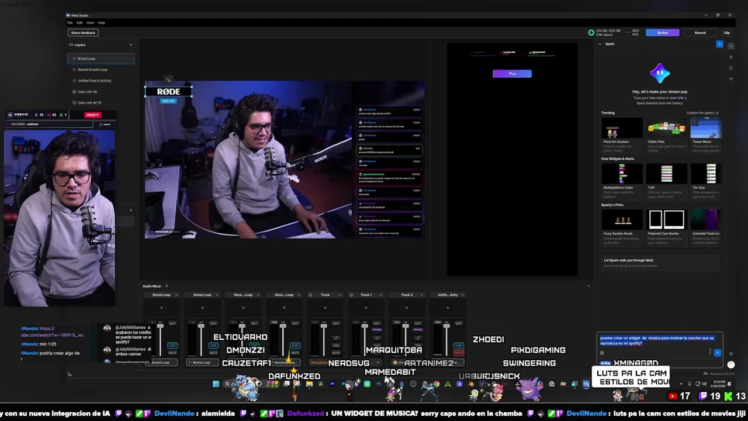Open the Windows Start menu
This screenshot has height=421, width=748.
point(216,384)
